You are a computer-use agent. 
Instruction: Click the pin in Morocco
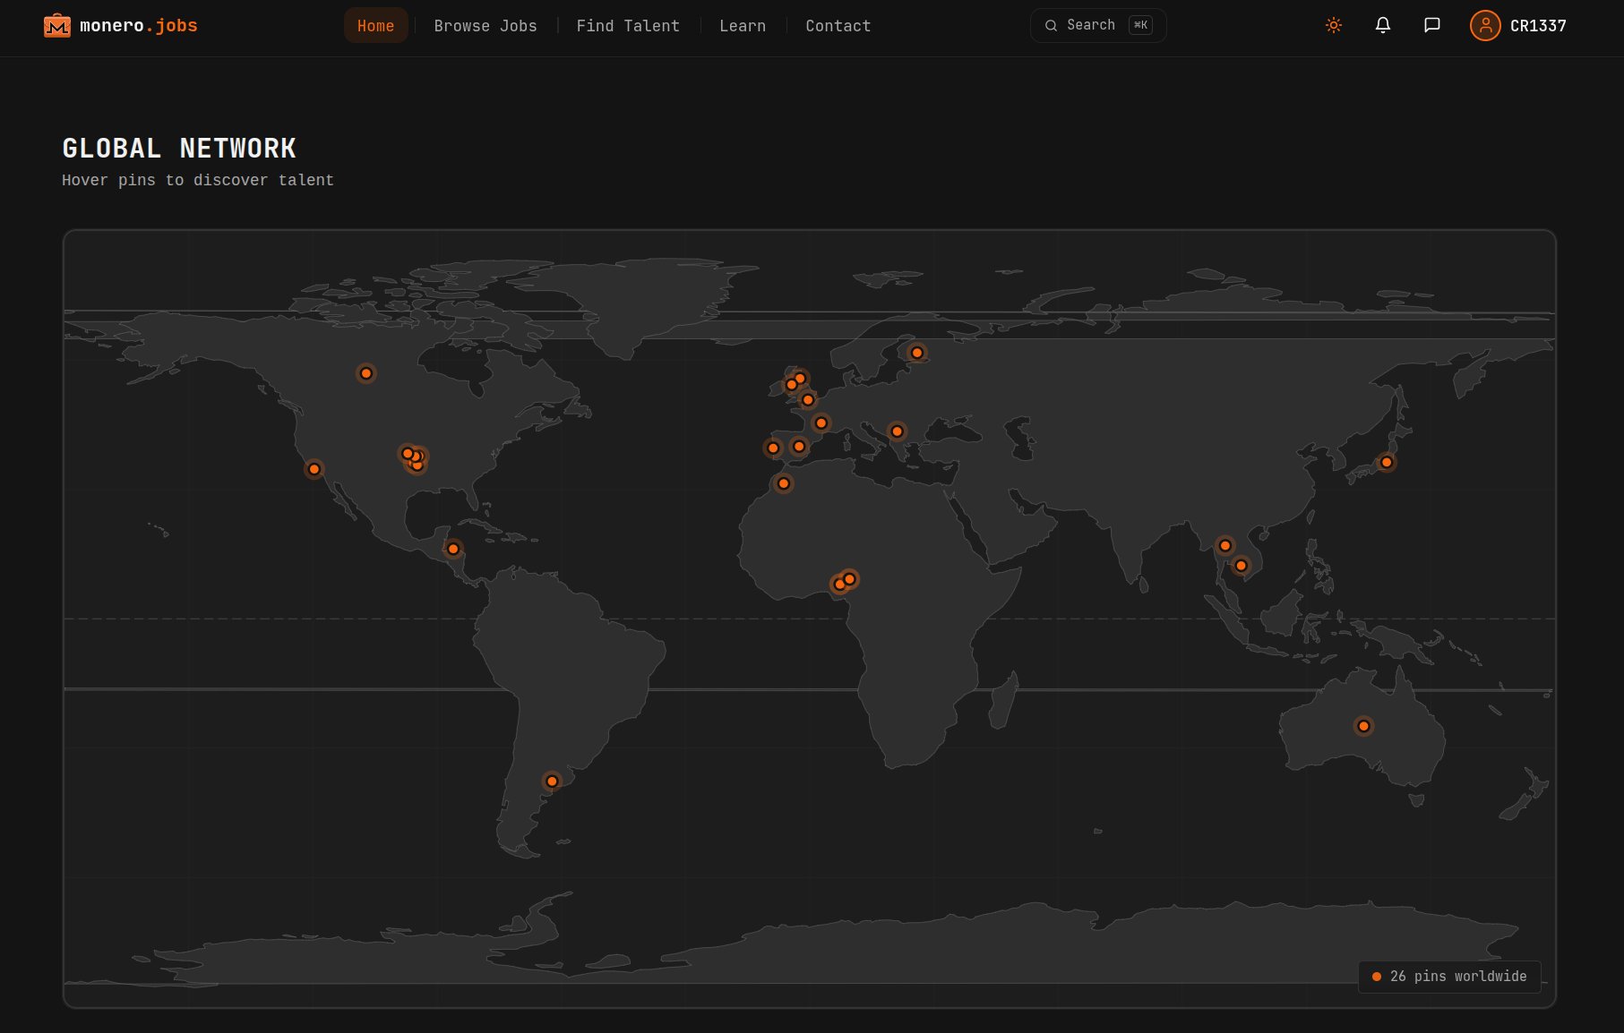[x=783, y=483]
